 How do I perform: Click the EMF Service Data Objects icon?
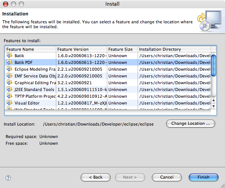pos(9,76)
